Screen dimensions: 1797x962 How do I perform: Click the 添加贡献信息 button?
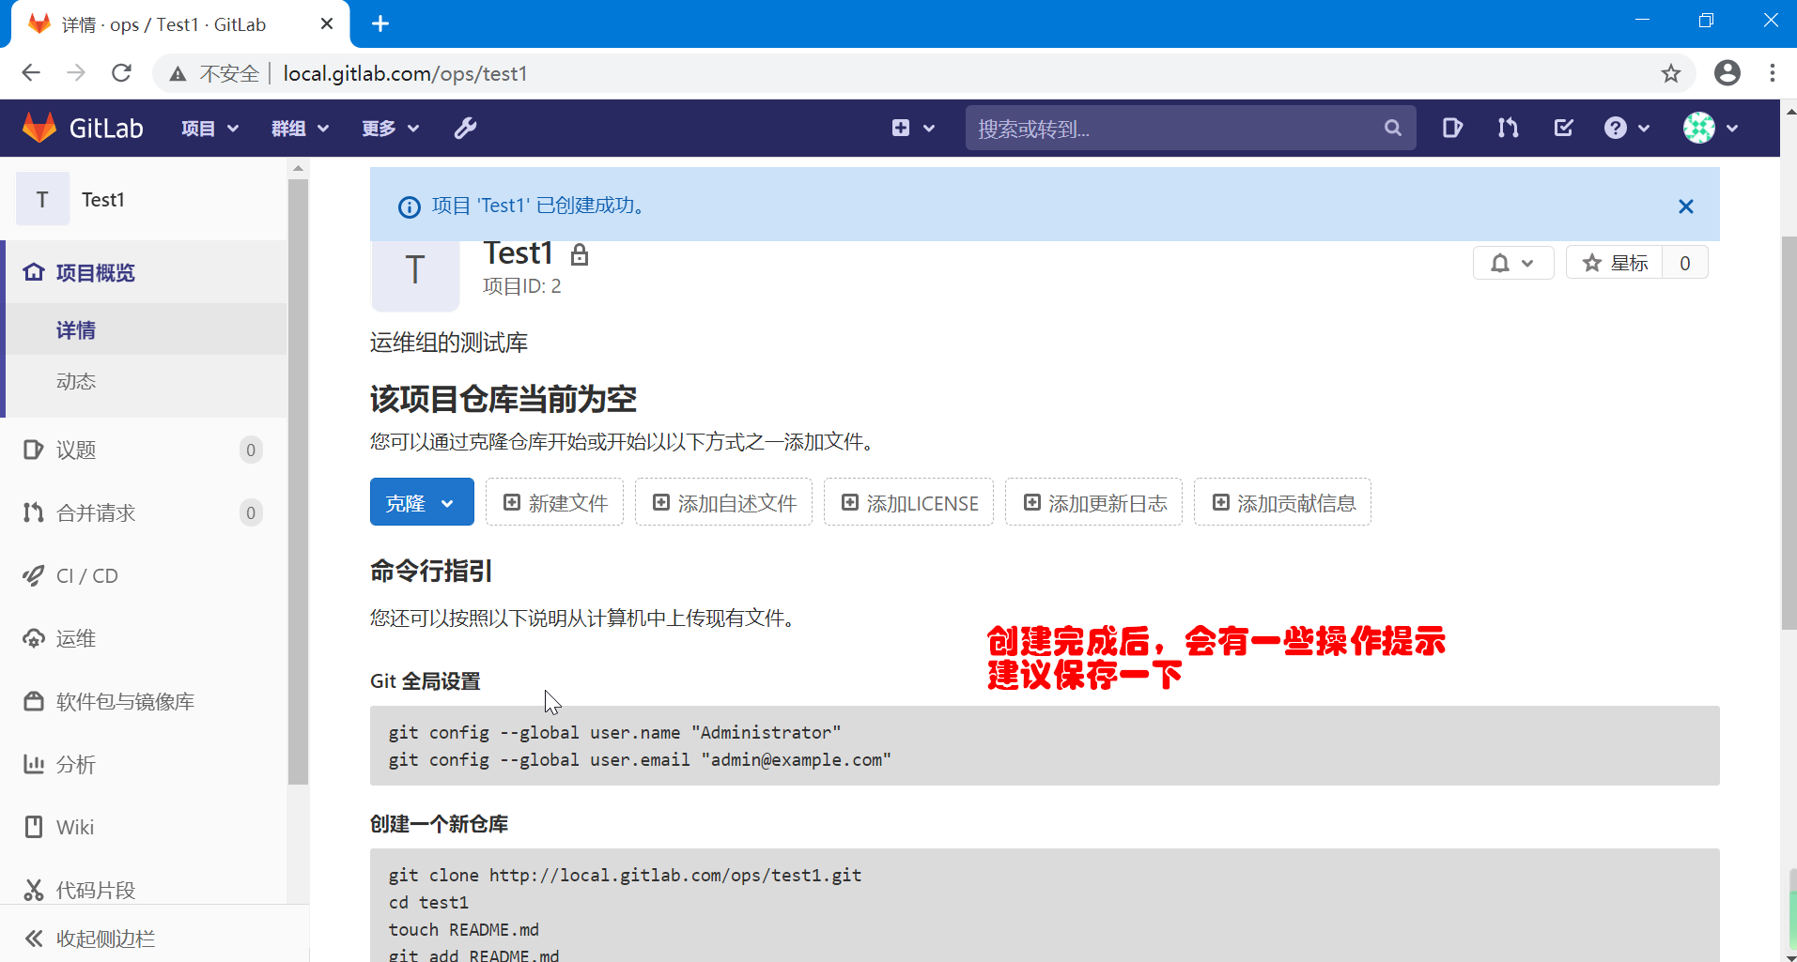[1282, 502]
